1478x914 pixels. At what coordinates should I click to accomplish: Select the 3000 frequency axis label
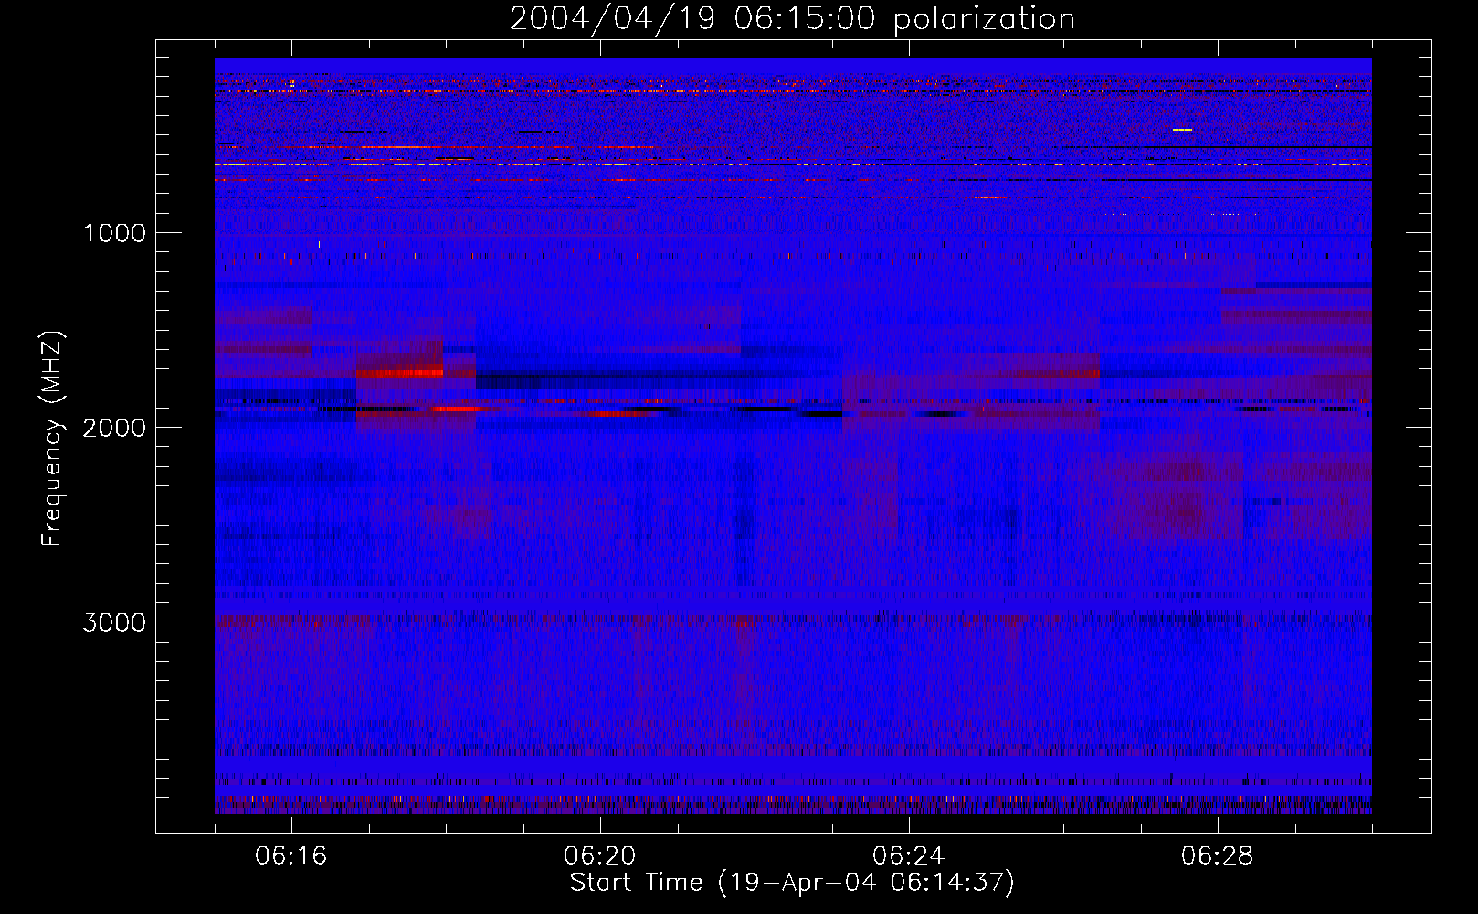coord(114,622)
